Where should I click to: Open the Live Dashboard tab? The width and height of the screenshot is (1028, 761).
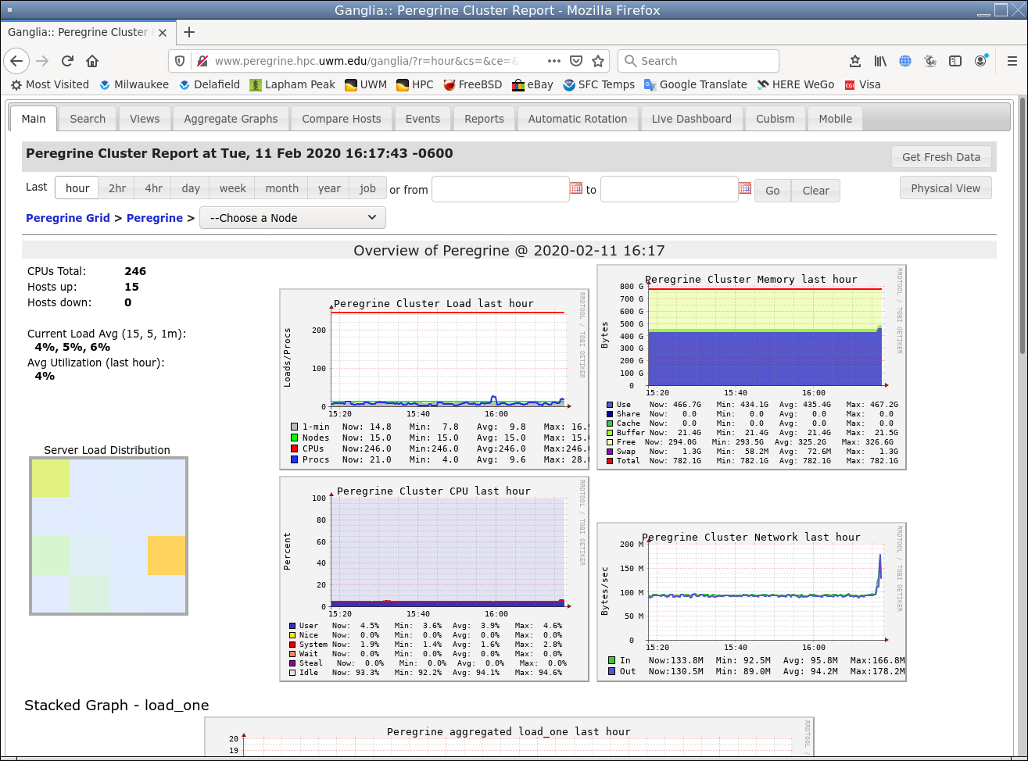pos(692,119)
